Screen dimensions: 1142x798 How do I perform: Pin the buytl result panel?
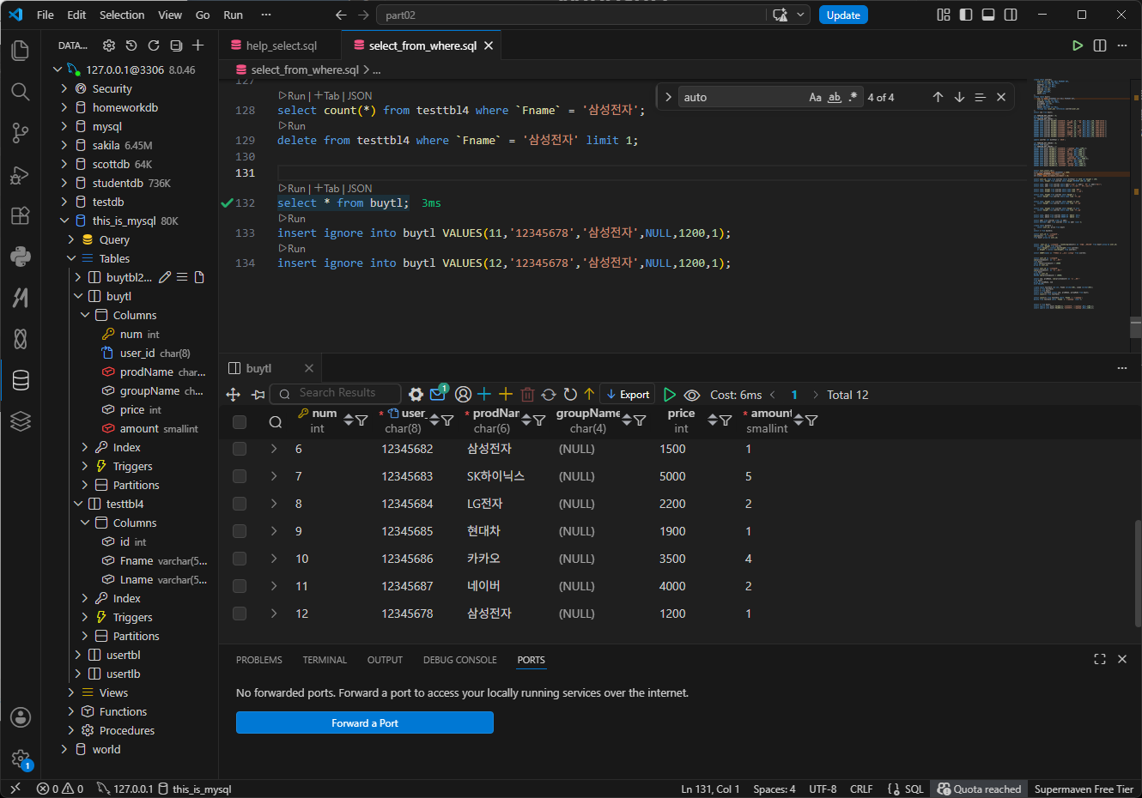coord(258,395)
